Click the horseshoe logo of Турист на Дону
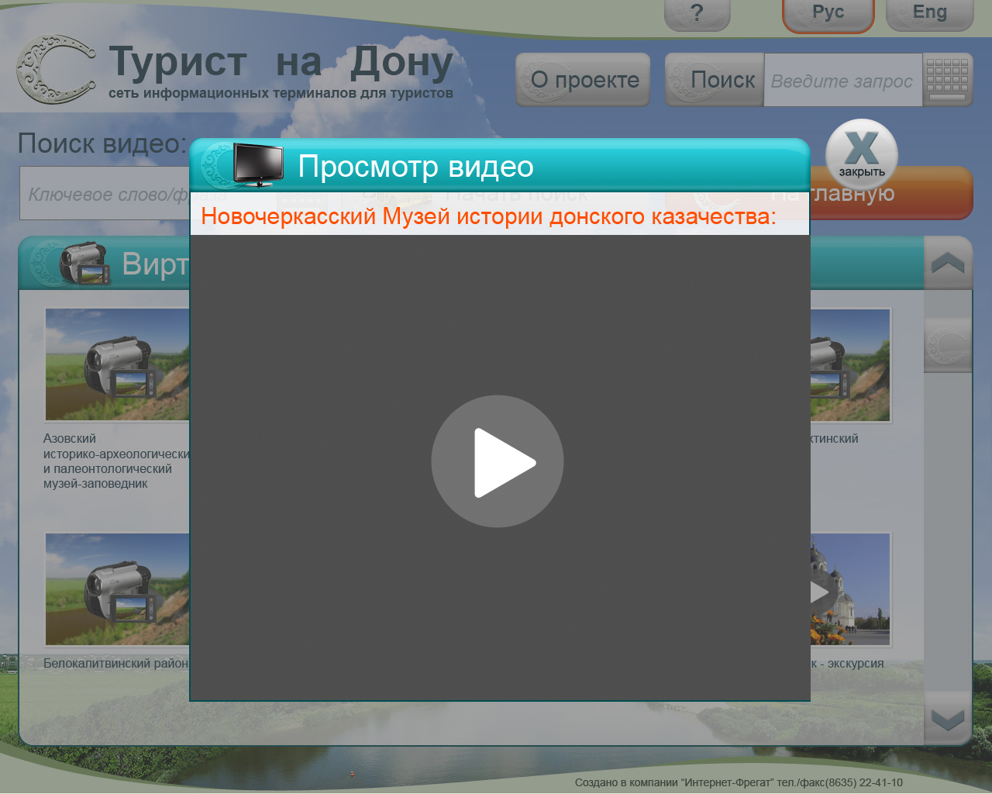Image resolution: width=992 pixels, height=794 pixels. (x=56, y=69)
